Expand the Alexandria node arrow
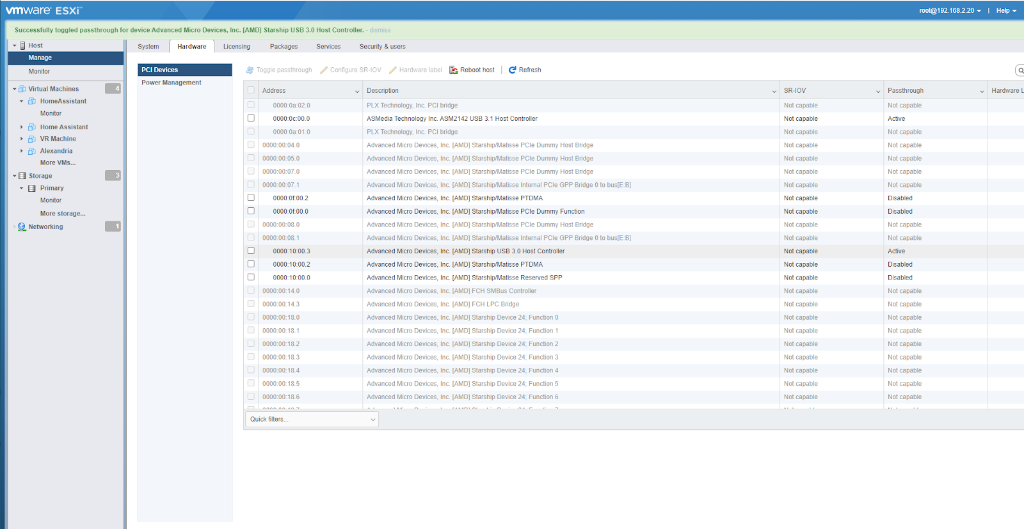Viewport: 1024px width, 529px height. [21, 151]
